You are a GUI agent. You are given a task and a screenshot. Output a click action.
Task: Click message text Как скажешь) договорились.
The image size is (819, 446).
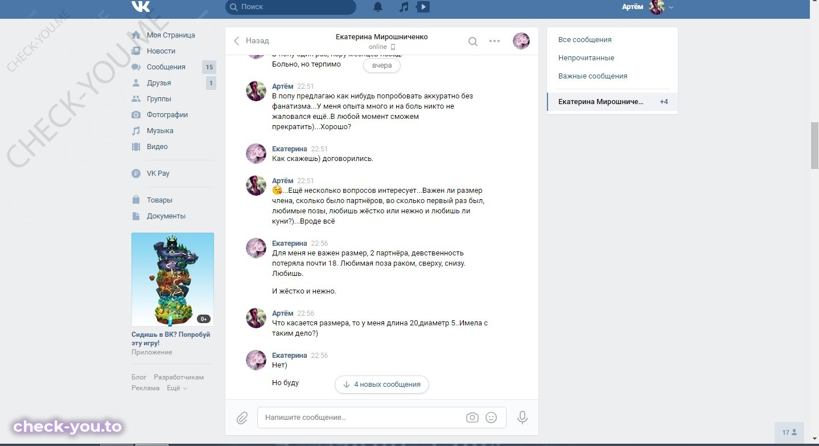point(323,159)
